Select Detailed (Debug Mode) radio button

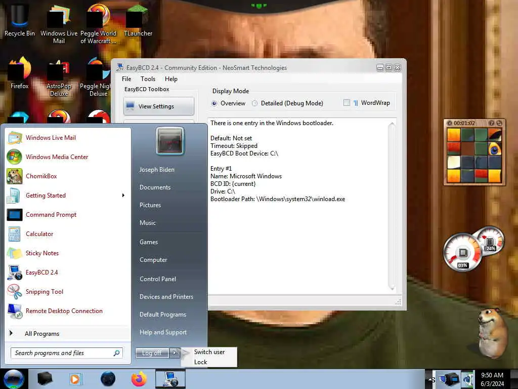point(255,103)
